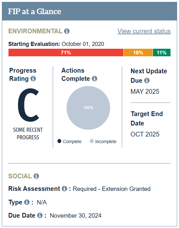Open the View current status link
Image resolution: width=179 pixels, height=228 pixels.
coord(144,31)
